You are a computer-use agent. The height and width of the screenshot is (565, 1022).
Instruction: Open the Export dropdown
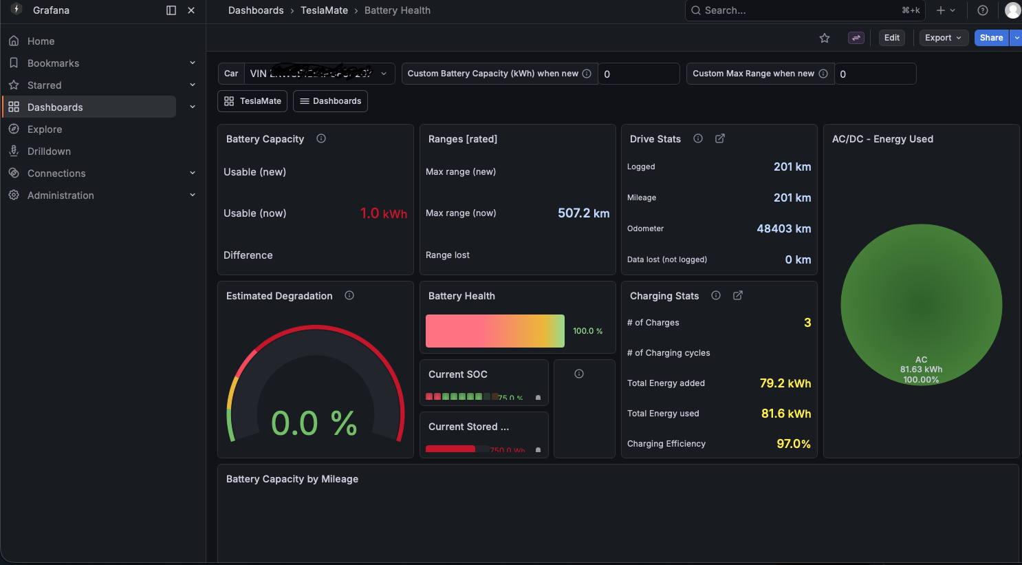tap(944, 38)
